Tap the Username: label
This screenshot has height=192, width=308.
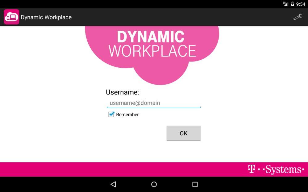pos(123,92)
